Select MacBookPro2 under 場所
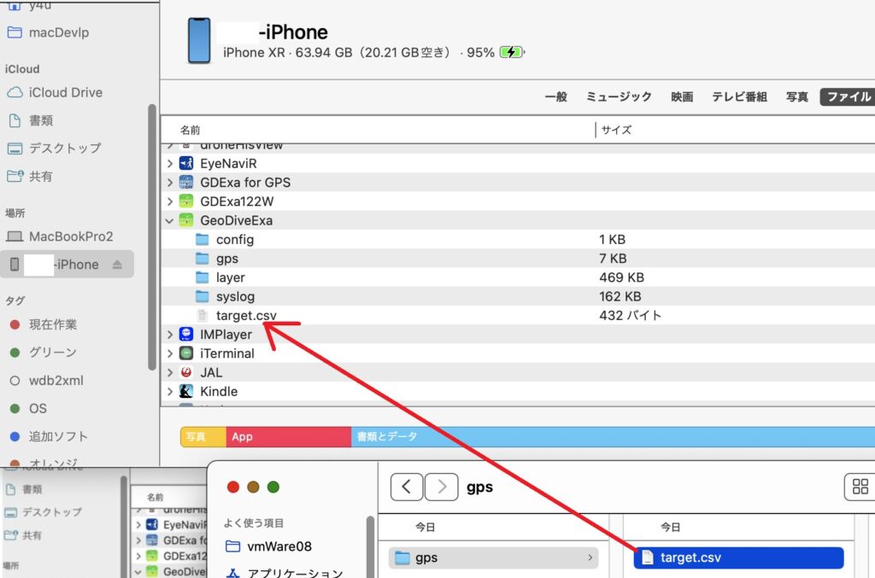875x578 pixels. tap(59, 236)
